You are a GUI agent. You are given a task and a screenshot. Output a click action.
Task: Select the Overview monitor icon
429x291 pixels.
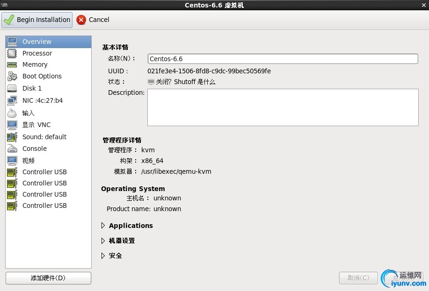pos(12,42)
